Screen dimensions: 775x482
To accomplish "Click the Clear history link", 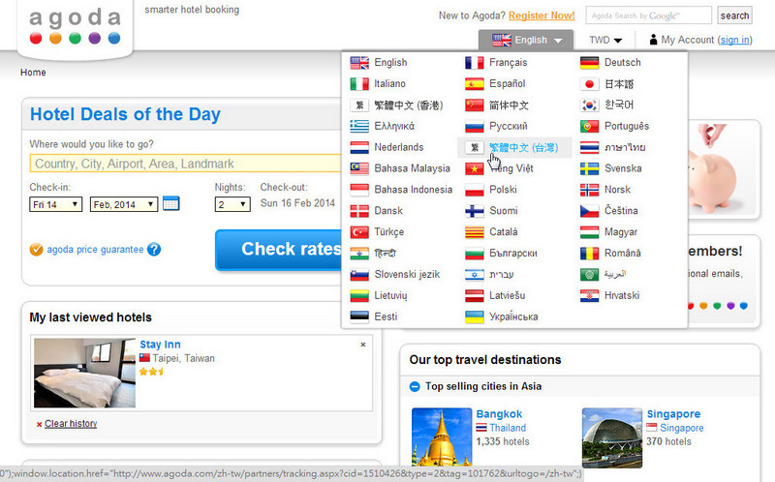I will tap(71, 424).
